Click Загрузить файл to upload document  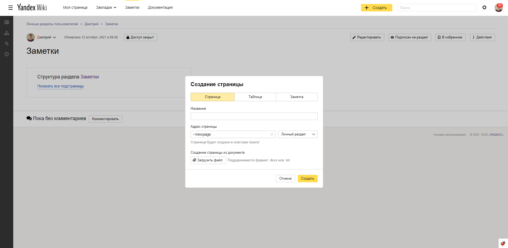point(208,160)
